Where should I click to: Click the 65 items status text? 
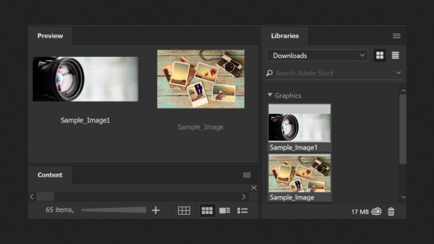[60, 209]
